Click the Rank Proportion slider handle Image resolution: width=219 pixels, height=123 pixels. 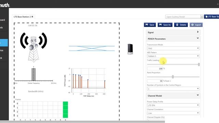[x=173, y=77]
